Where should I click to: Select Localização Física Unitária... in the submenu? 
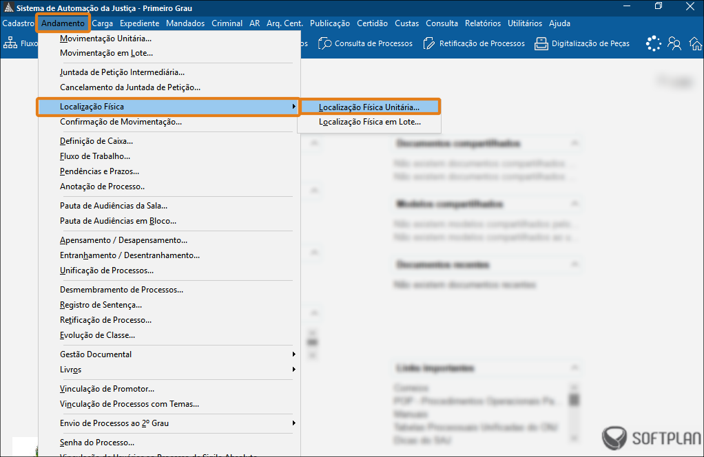pyautogui.click(x=369, y=107)
